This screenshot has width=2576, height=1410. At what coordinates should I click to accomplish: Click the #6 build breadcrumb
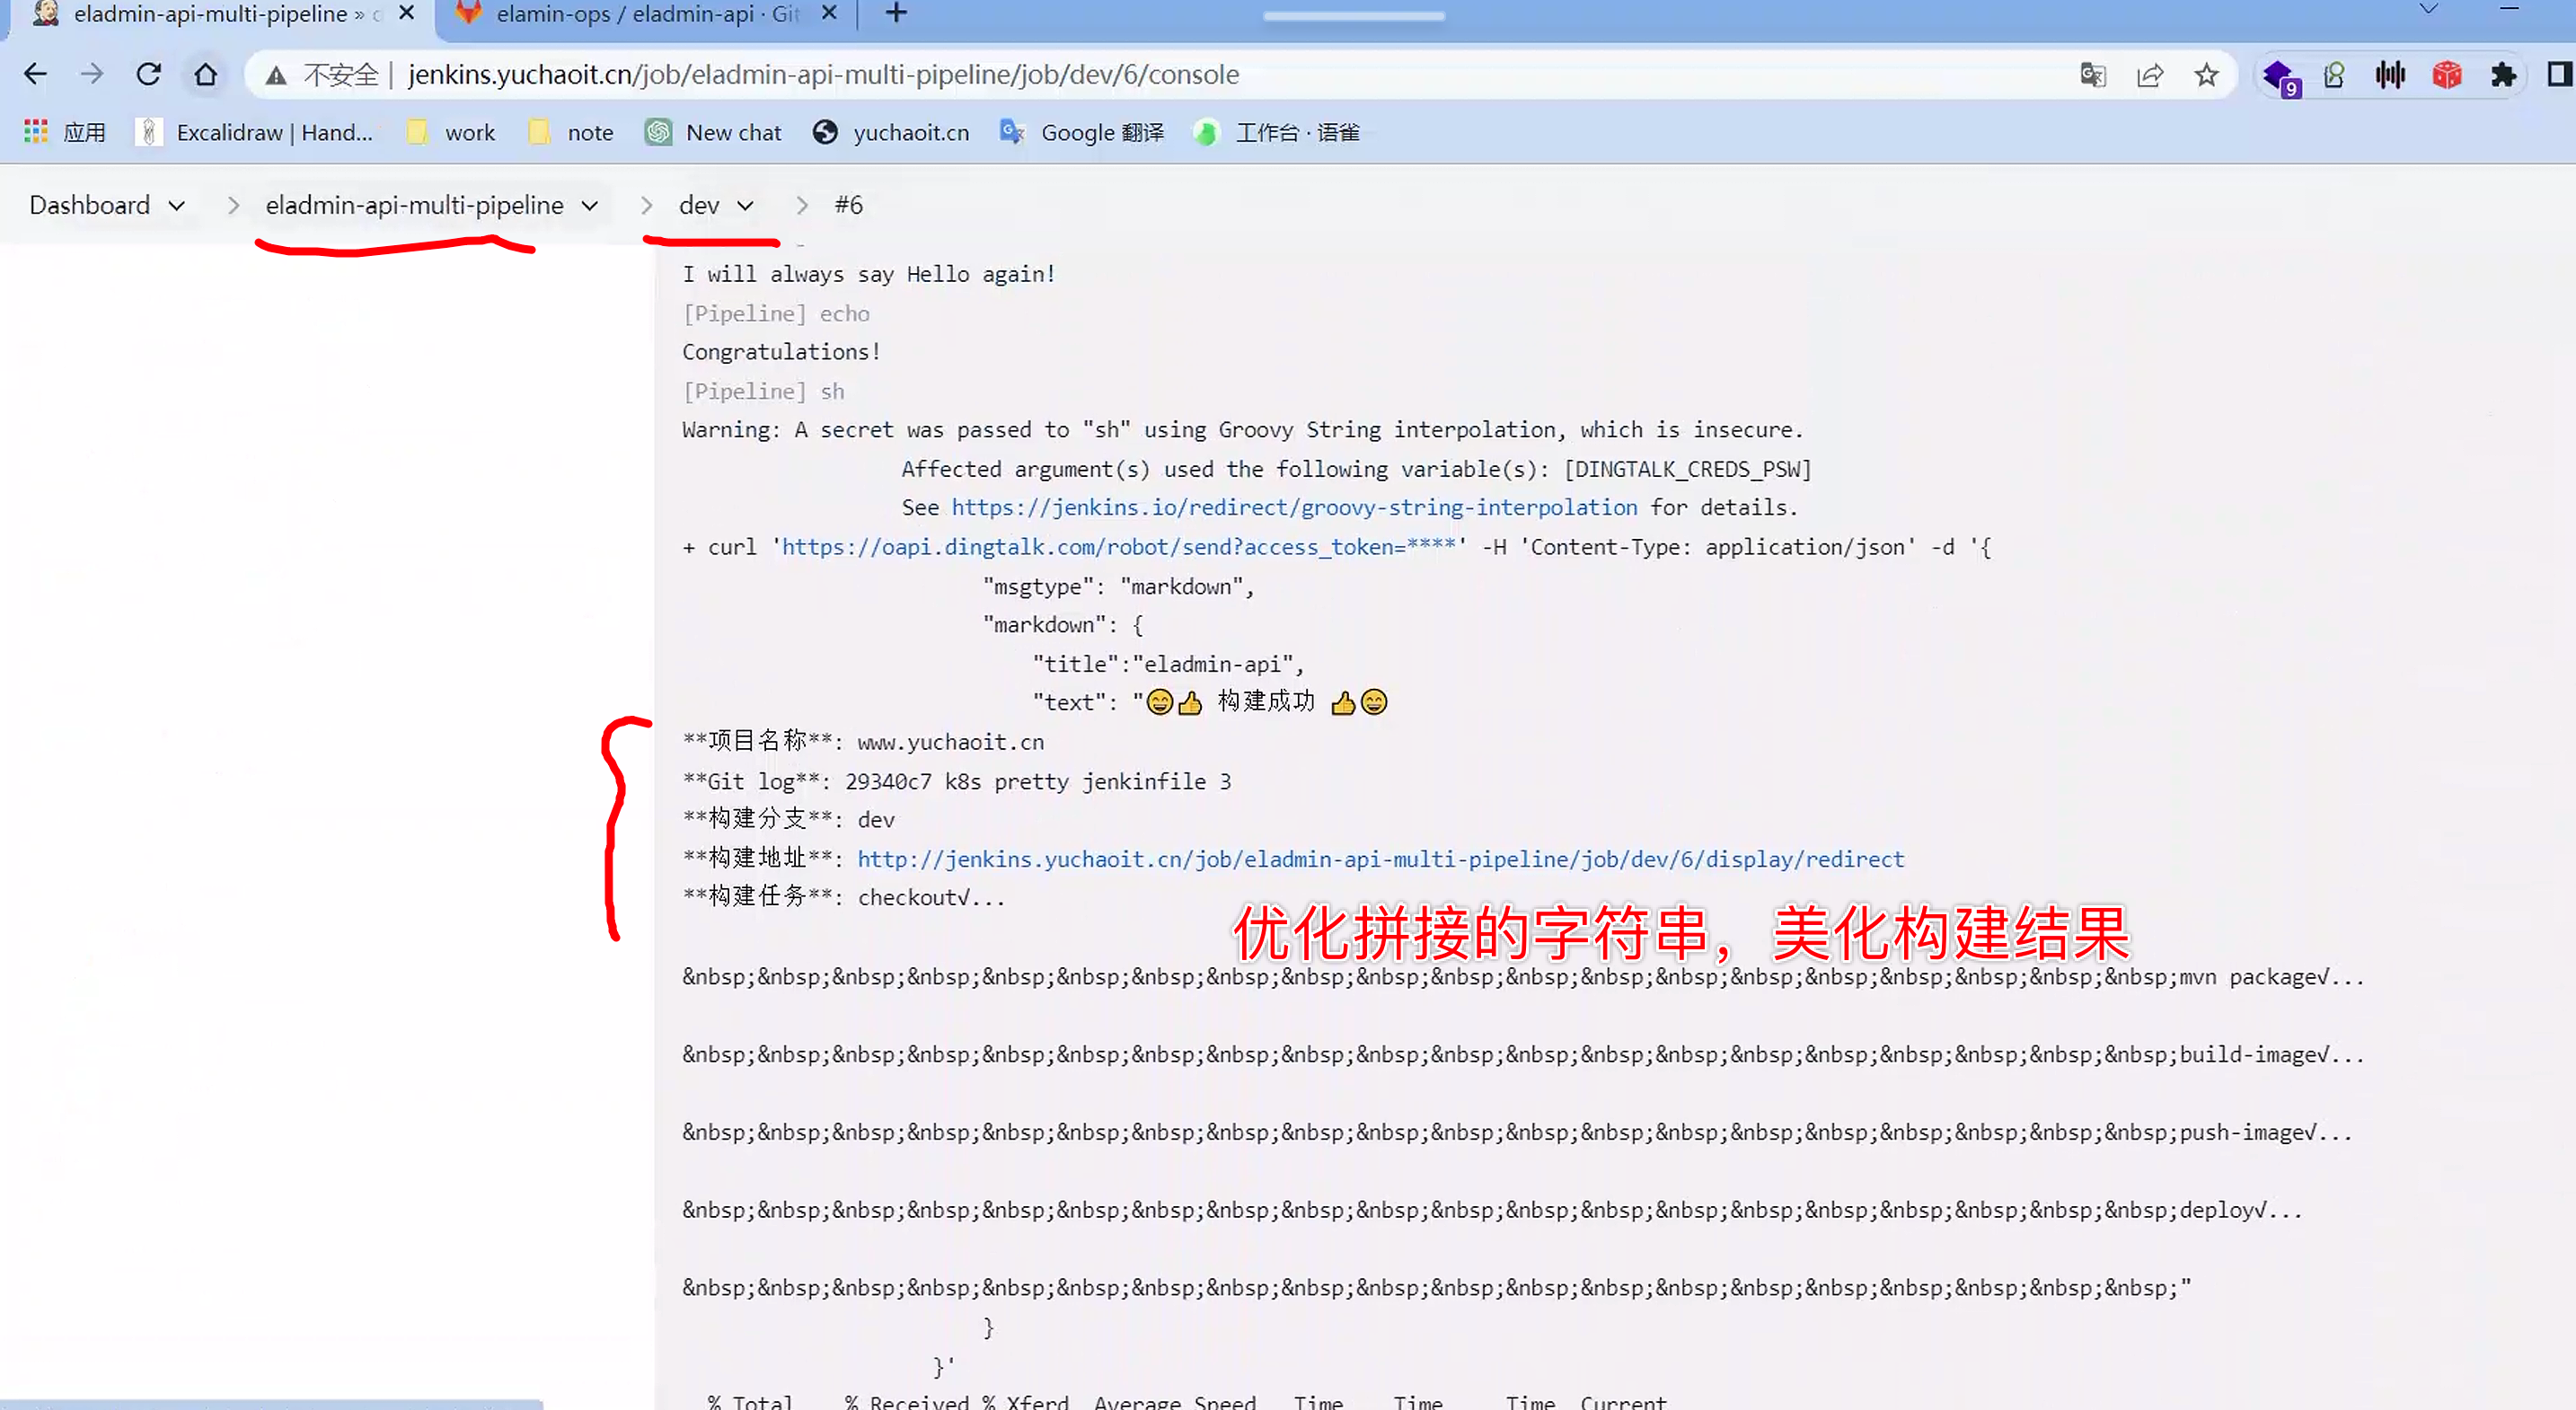848,205
